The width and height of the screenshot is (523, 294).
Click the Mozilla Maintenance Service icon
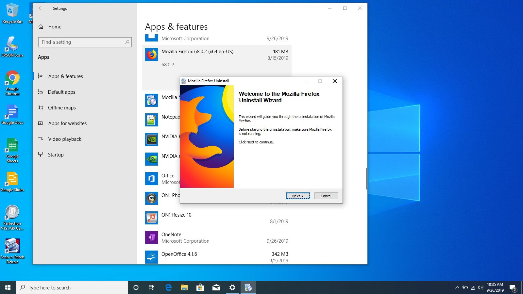click(x=152, y=100)
